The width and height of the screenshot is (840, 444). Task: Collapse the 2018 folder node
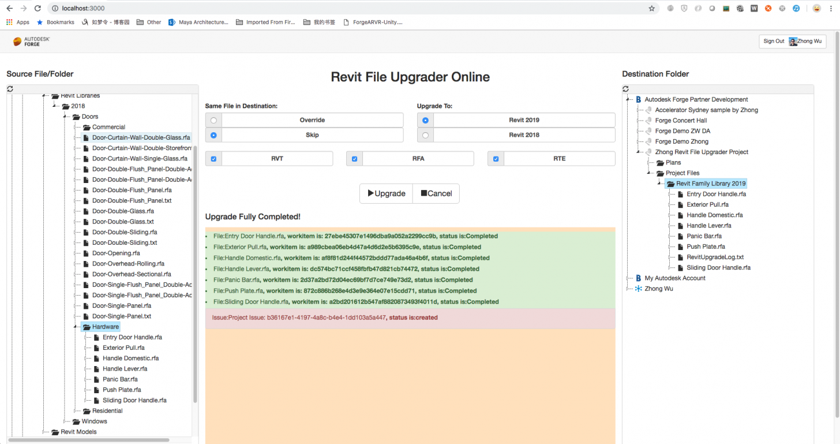tap(55, 106)
